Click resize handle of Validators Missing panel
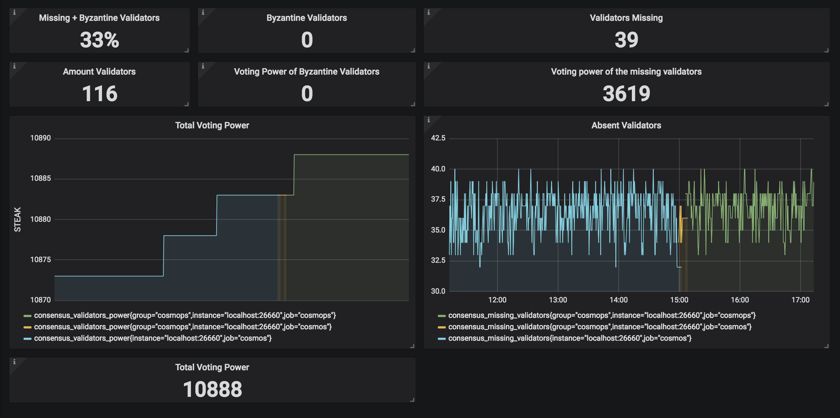Image resolution: width=840 pixels, height=418 pixels. (x=826, y=50)
